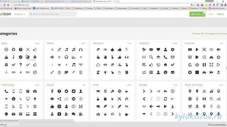This screenshot has height=127, width=227.
Task: Click the infinity symbol icon in Signs
Action: coord(13,72)
